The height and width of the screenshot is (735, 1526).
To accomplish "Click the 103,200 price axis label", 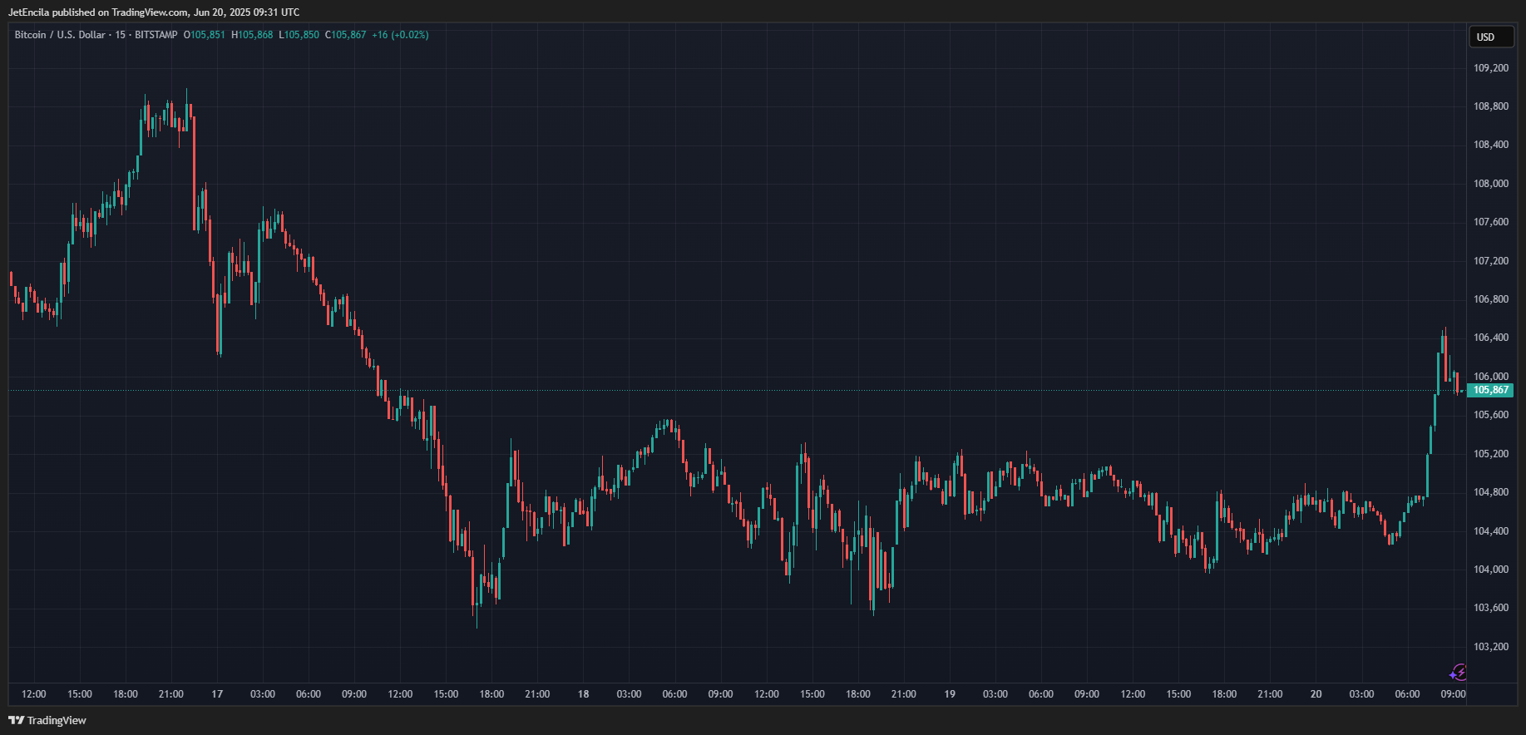I will point(1491,647).
